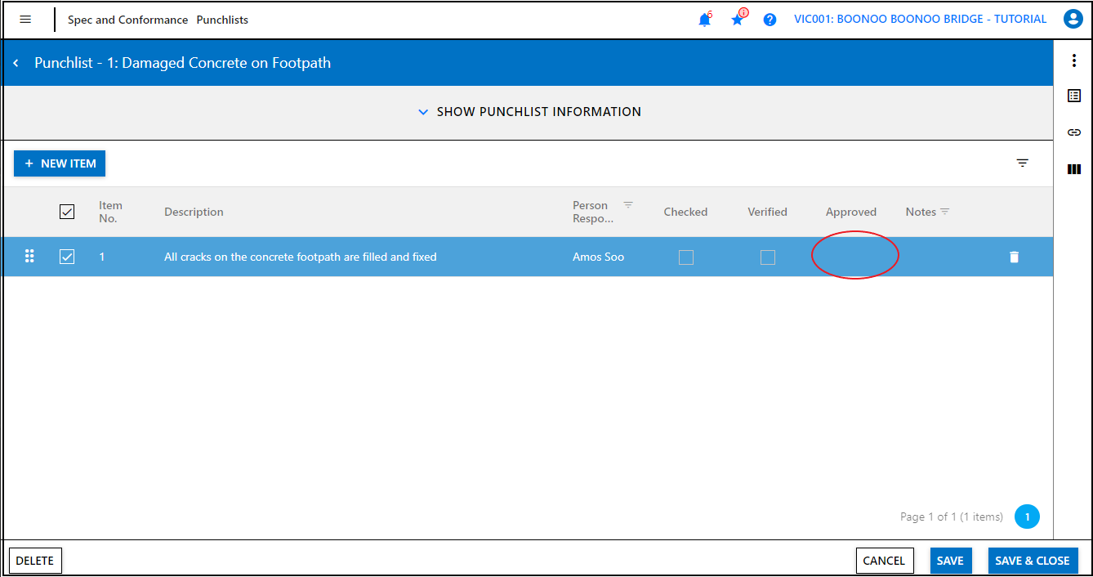
Task: Click the Item No. column header
Action: pyautogui.click(x=110, y=212)
